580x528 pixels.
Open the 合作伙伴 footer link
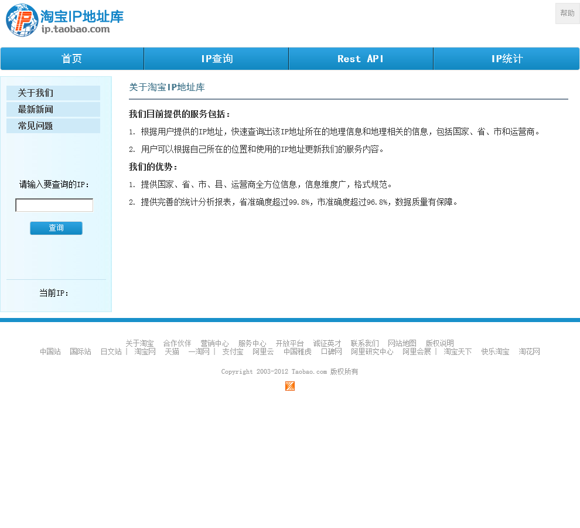pyautogui.click(x=177, y=343)
